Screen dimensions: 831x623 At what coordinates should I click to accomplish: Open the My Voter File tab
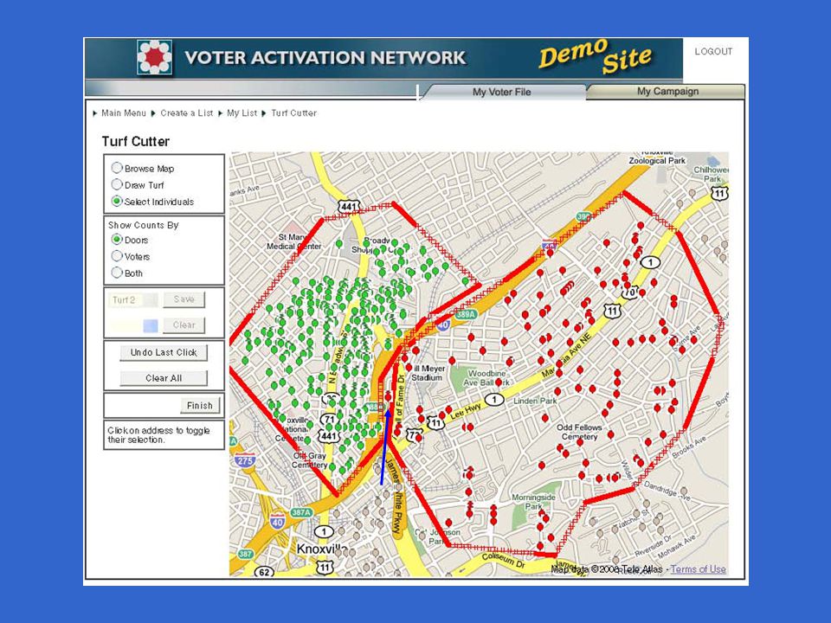click(502, 92)
